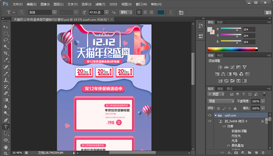Toggle lock image pixels
The width and height of the screenshot is (273, 156).
(x=224, y=109)
